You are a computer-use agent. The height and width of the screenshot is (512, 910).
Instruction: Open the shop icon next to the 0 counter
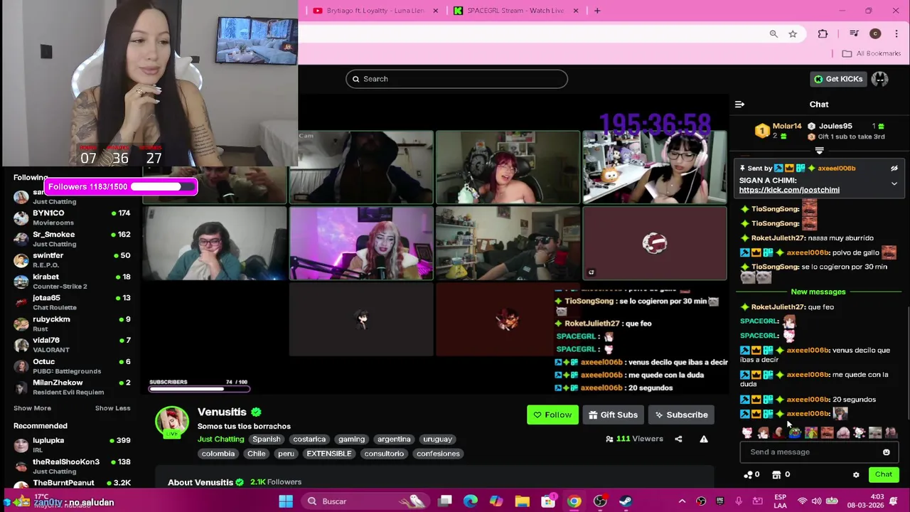(x=776, y=475)
